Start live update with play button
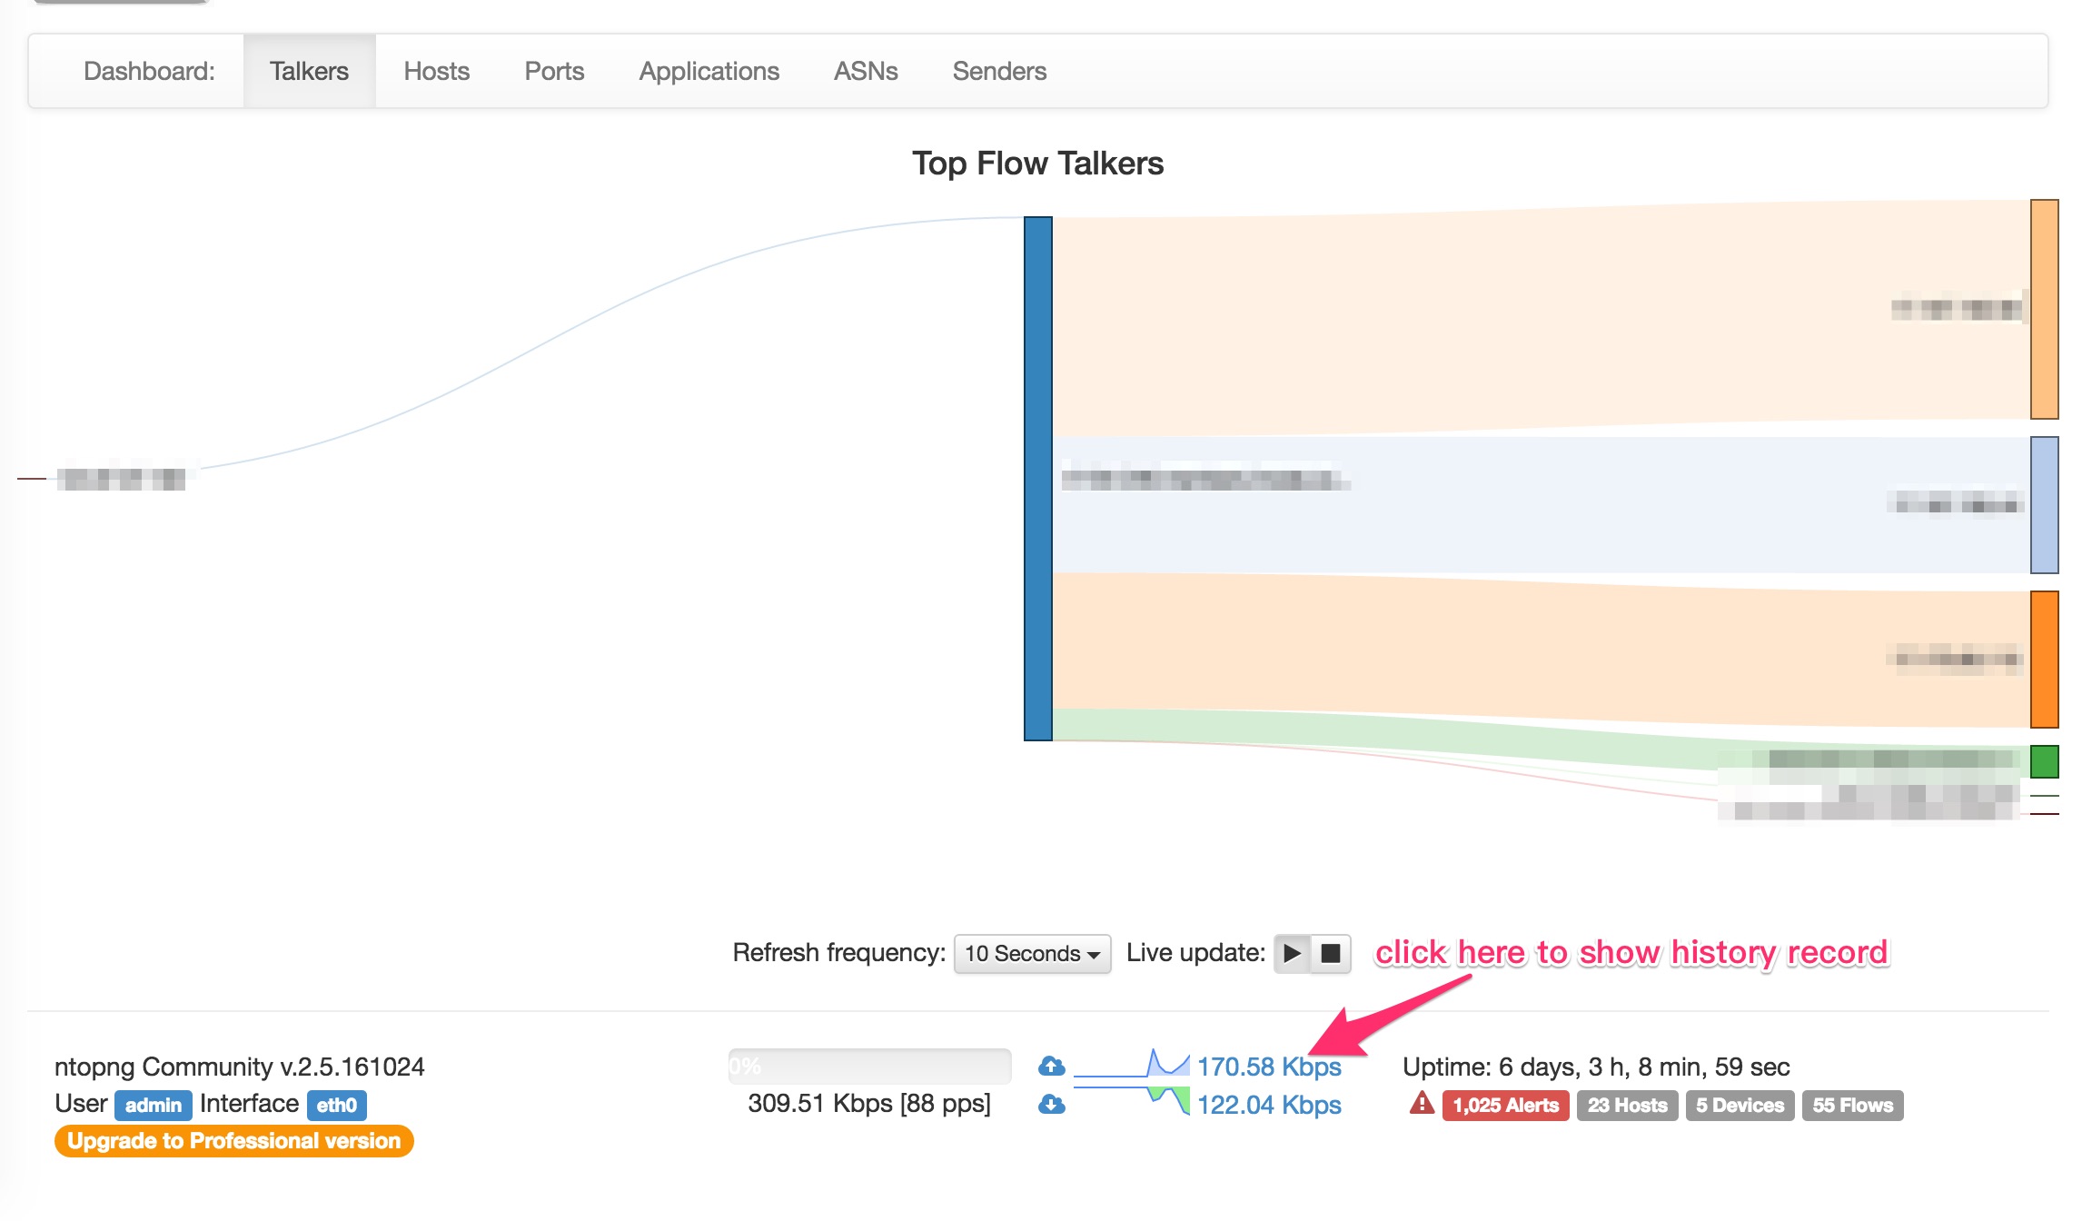2082x1221 pixels. 1292,954
